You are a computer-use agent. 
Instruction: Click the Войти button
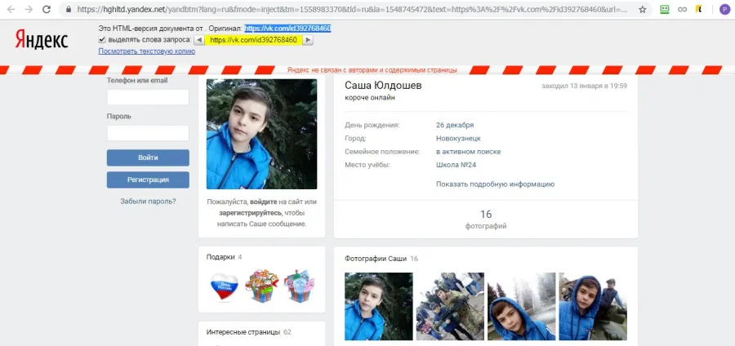[x=148, y=157]
